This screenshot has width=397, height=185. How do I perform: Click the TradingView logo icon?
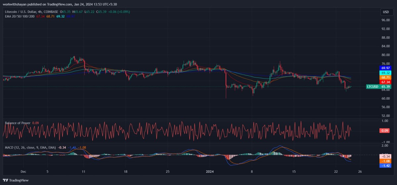click(5, 180)
